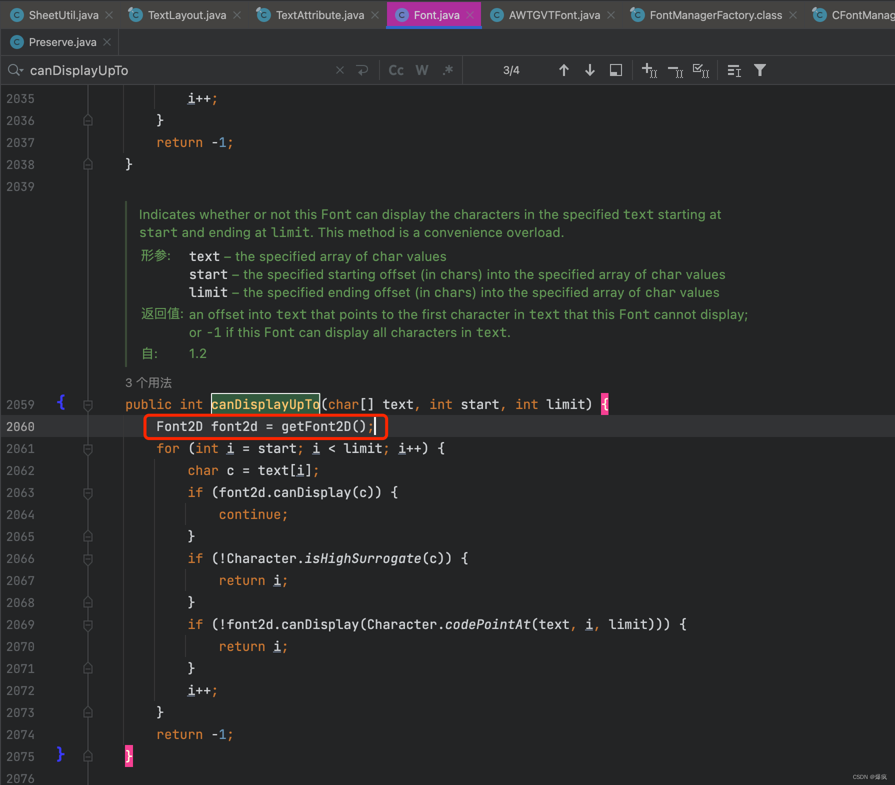
Task: Enable whole Words (W) matching
Action: click(x=422, y=70)
